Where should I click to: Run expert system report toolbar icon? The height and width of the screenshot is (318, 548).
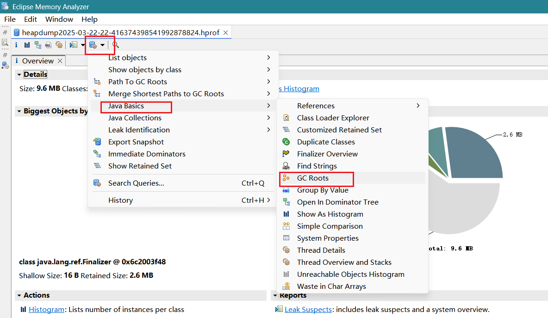74,45
